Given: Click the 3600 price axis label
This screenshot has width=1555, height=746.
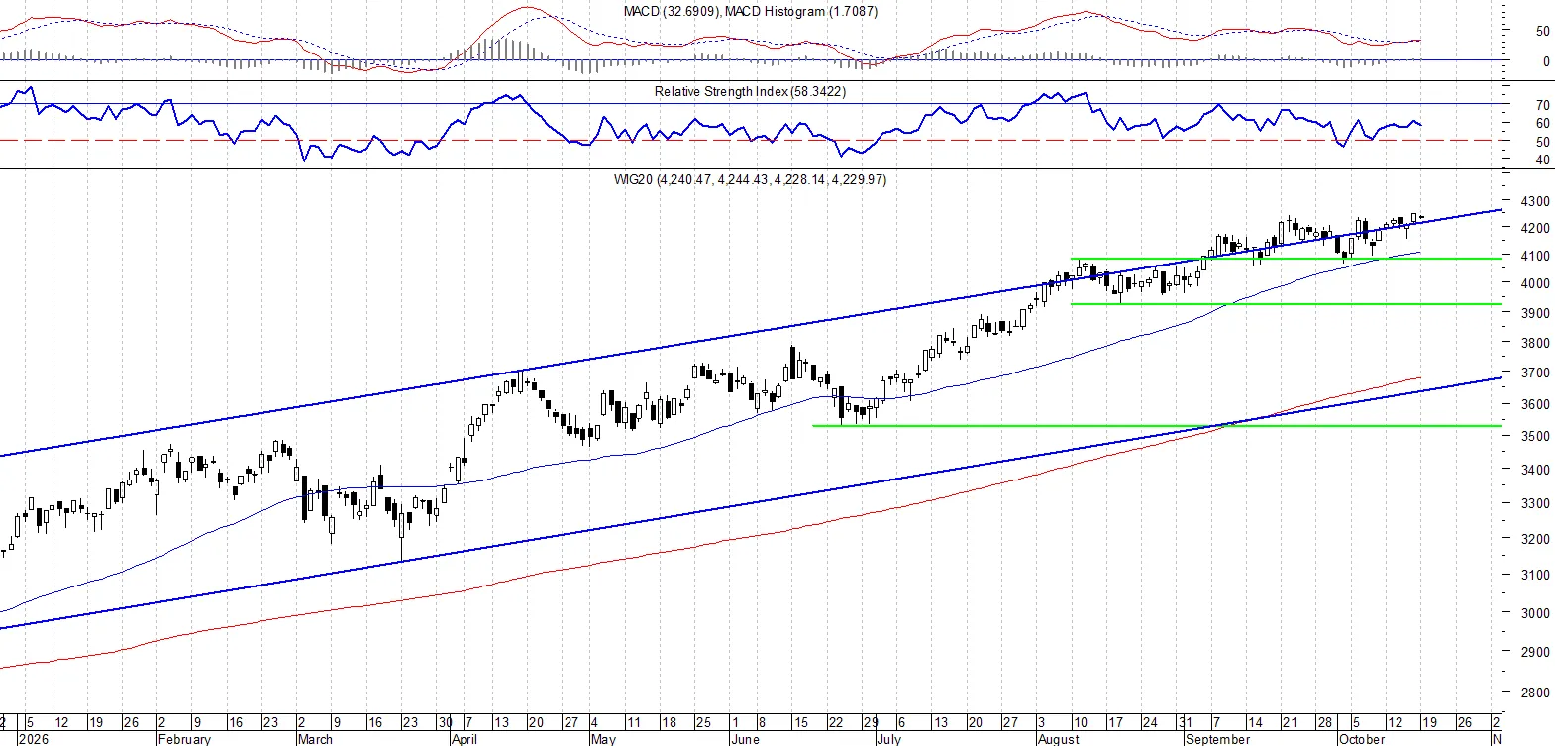Looking at the screenshot, I should [x=1535, y=404].
